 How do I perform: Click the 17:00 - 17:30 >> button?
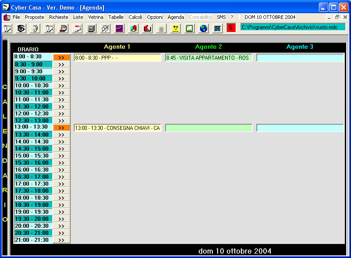pos(61,184)
